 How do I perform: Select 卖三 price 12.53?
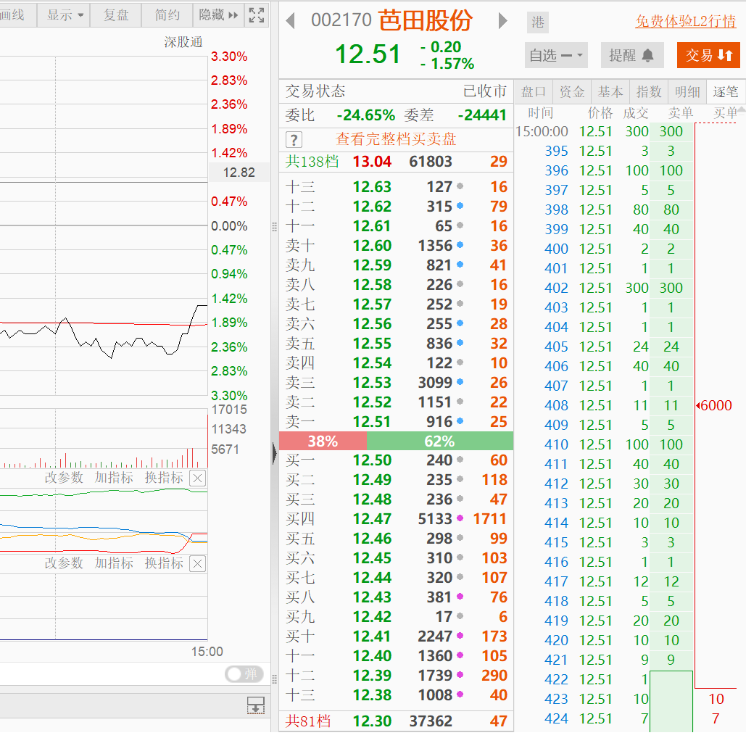[372, 383]
